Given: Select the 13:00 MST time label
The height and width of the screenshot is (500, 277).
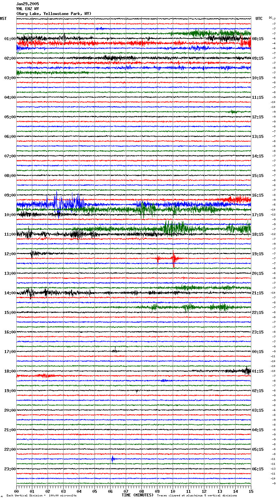Looking at the screenshot, I should tap(10, 273).
